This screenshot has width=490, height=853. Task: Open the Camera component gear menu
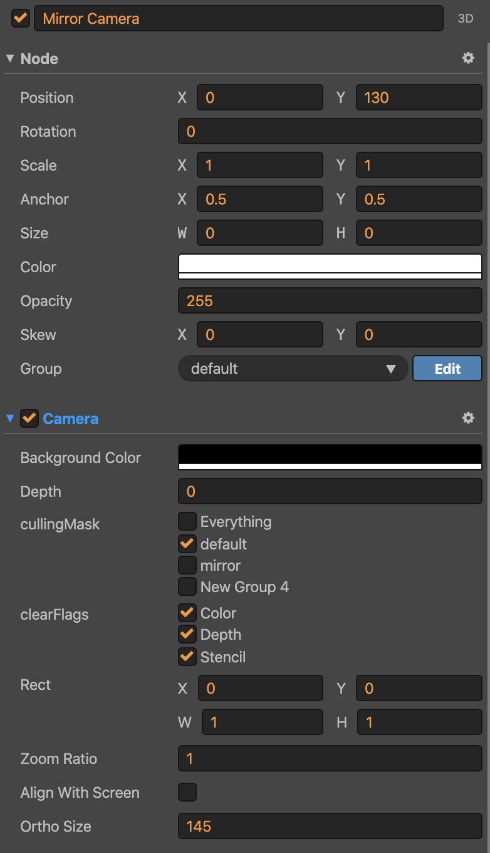468,418
